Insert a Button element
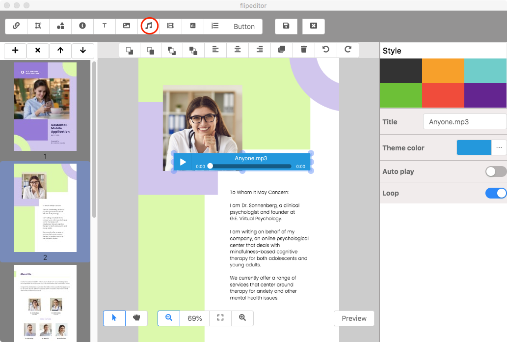 click(x=244, y=26)
